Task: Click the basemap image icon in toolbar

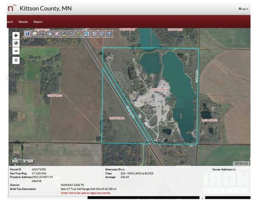Action: 35,33
